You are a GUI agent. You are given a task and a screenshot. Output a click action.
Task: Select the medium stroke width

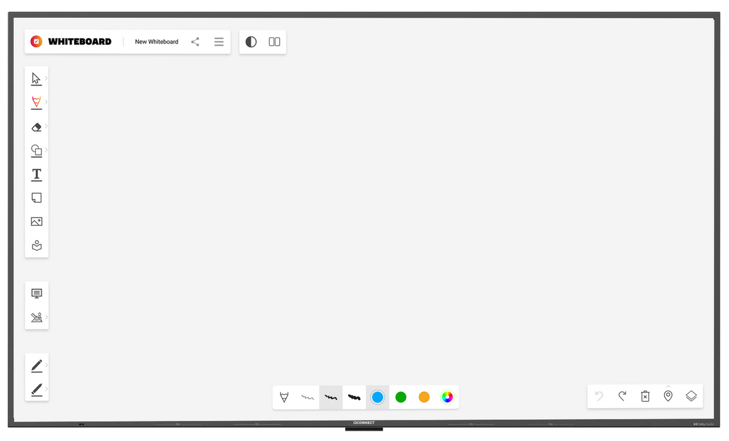pos(331,397)
